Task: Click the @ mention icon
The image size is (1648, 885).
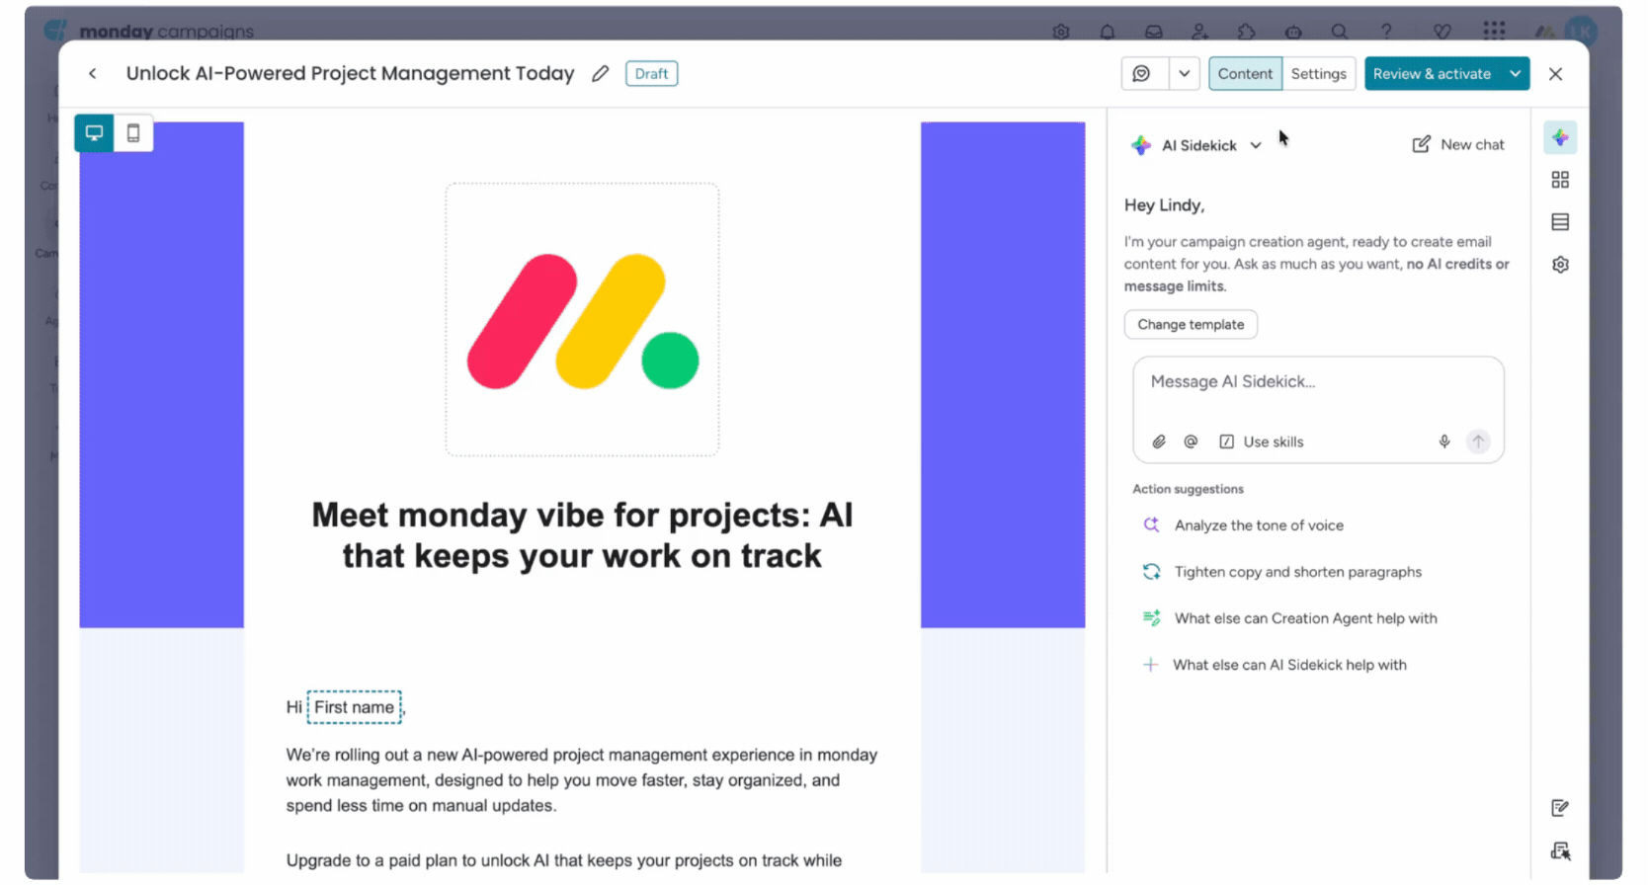Action: click(1191, 442)
